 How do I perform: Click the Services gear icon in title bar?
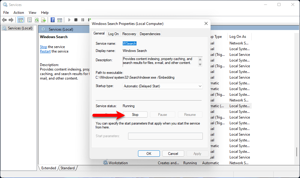point(5,5)
